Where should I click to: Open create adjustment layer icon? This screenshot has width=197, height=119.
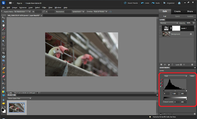pyautogui.click(x=169, y=65)
